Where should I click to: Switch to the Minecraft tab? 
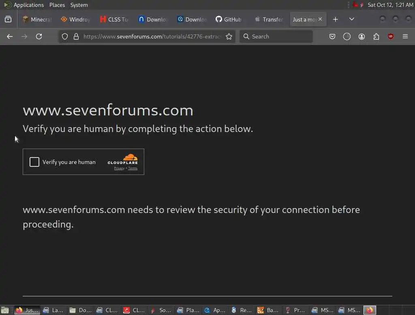(37, 19)
